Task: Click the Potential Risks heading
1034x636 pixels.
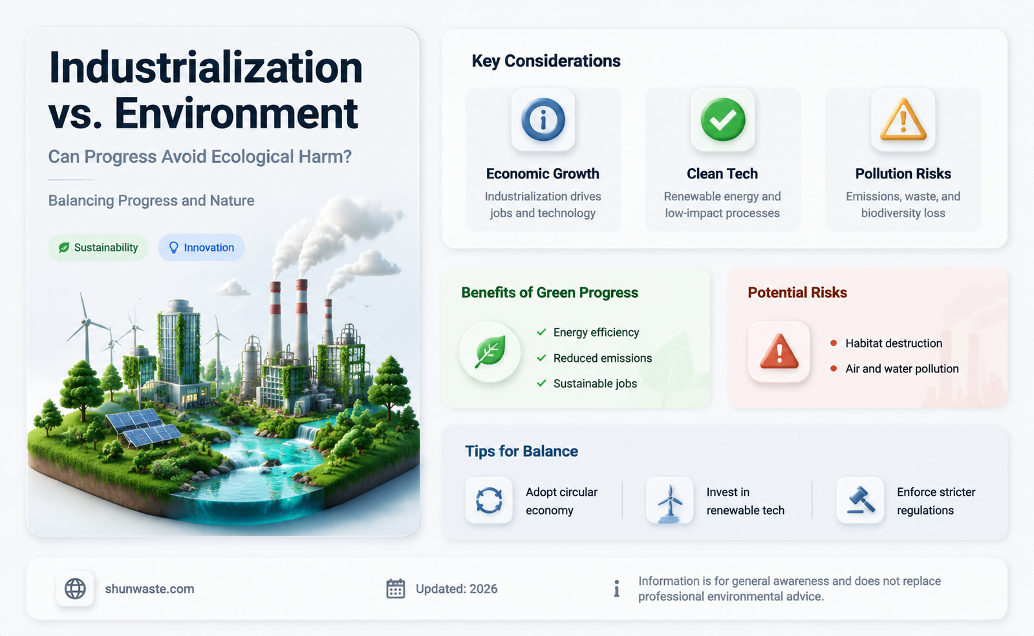Action: click(x=797, y=293)
